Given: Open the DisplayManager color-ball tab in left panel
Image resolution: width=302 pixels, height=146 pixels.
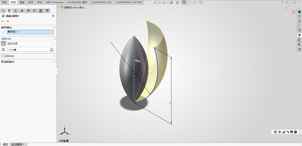Looking at the screenshot, I should click(28, 11).
